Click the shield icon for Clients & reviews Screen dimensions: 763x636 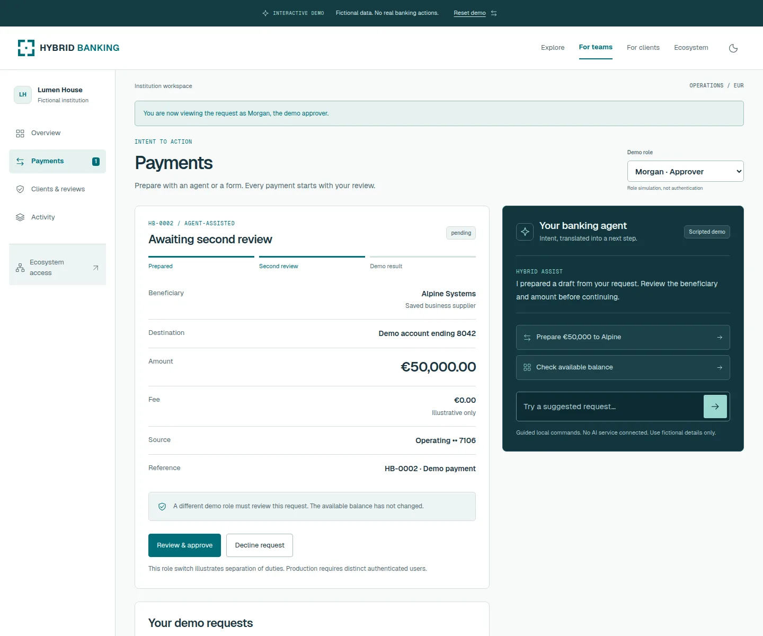(x=20, y=189)
